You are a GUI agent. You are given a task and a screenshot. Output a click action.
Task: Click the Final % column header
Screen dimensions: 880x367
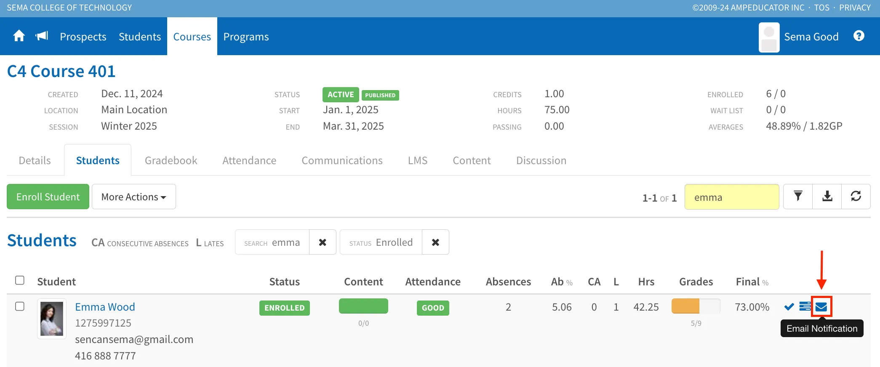[752, 282]
